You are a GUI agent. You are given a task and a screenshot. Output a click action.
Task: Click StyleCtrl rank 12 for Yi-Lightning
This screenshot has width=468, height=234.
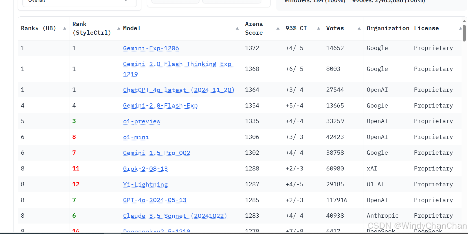coord(76,185)
